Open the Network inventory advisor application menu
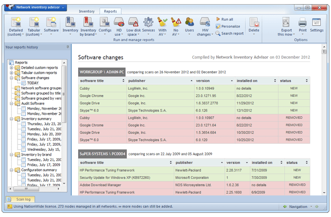Viewport: 331px width, 217px height. [x=37, y=8]
